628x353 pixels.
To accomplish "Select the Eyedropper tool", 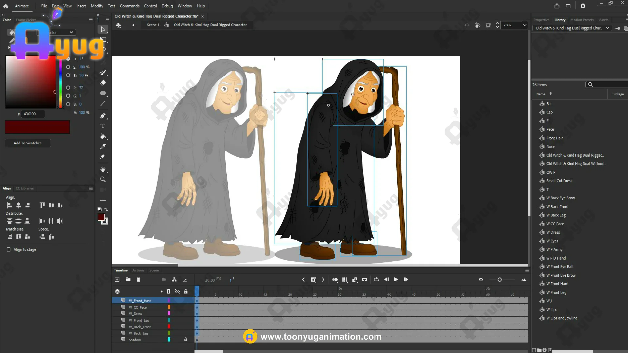I will point(103,147).
